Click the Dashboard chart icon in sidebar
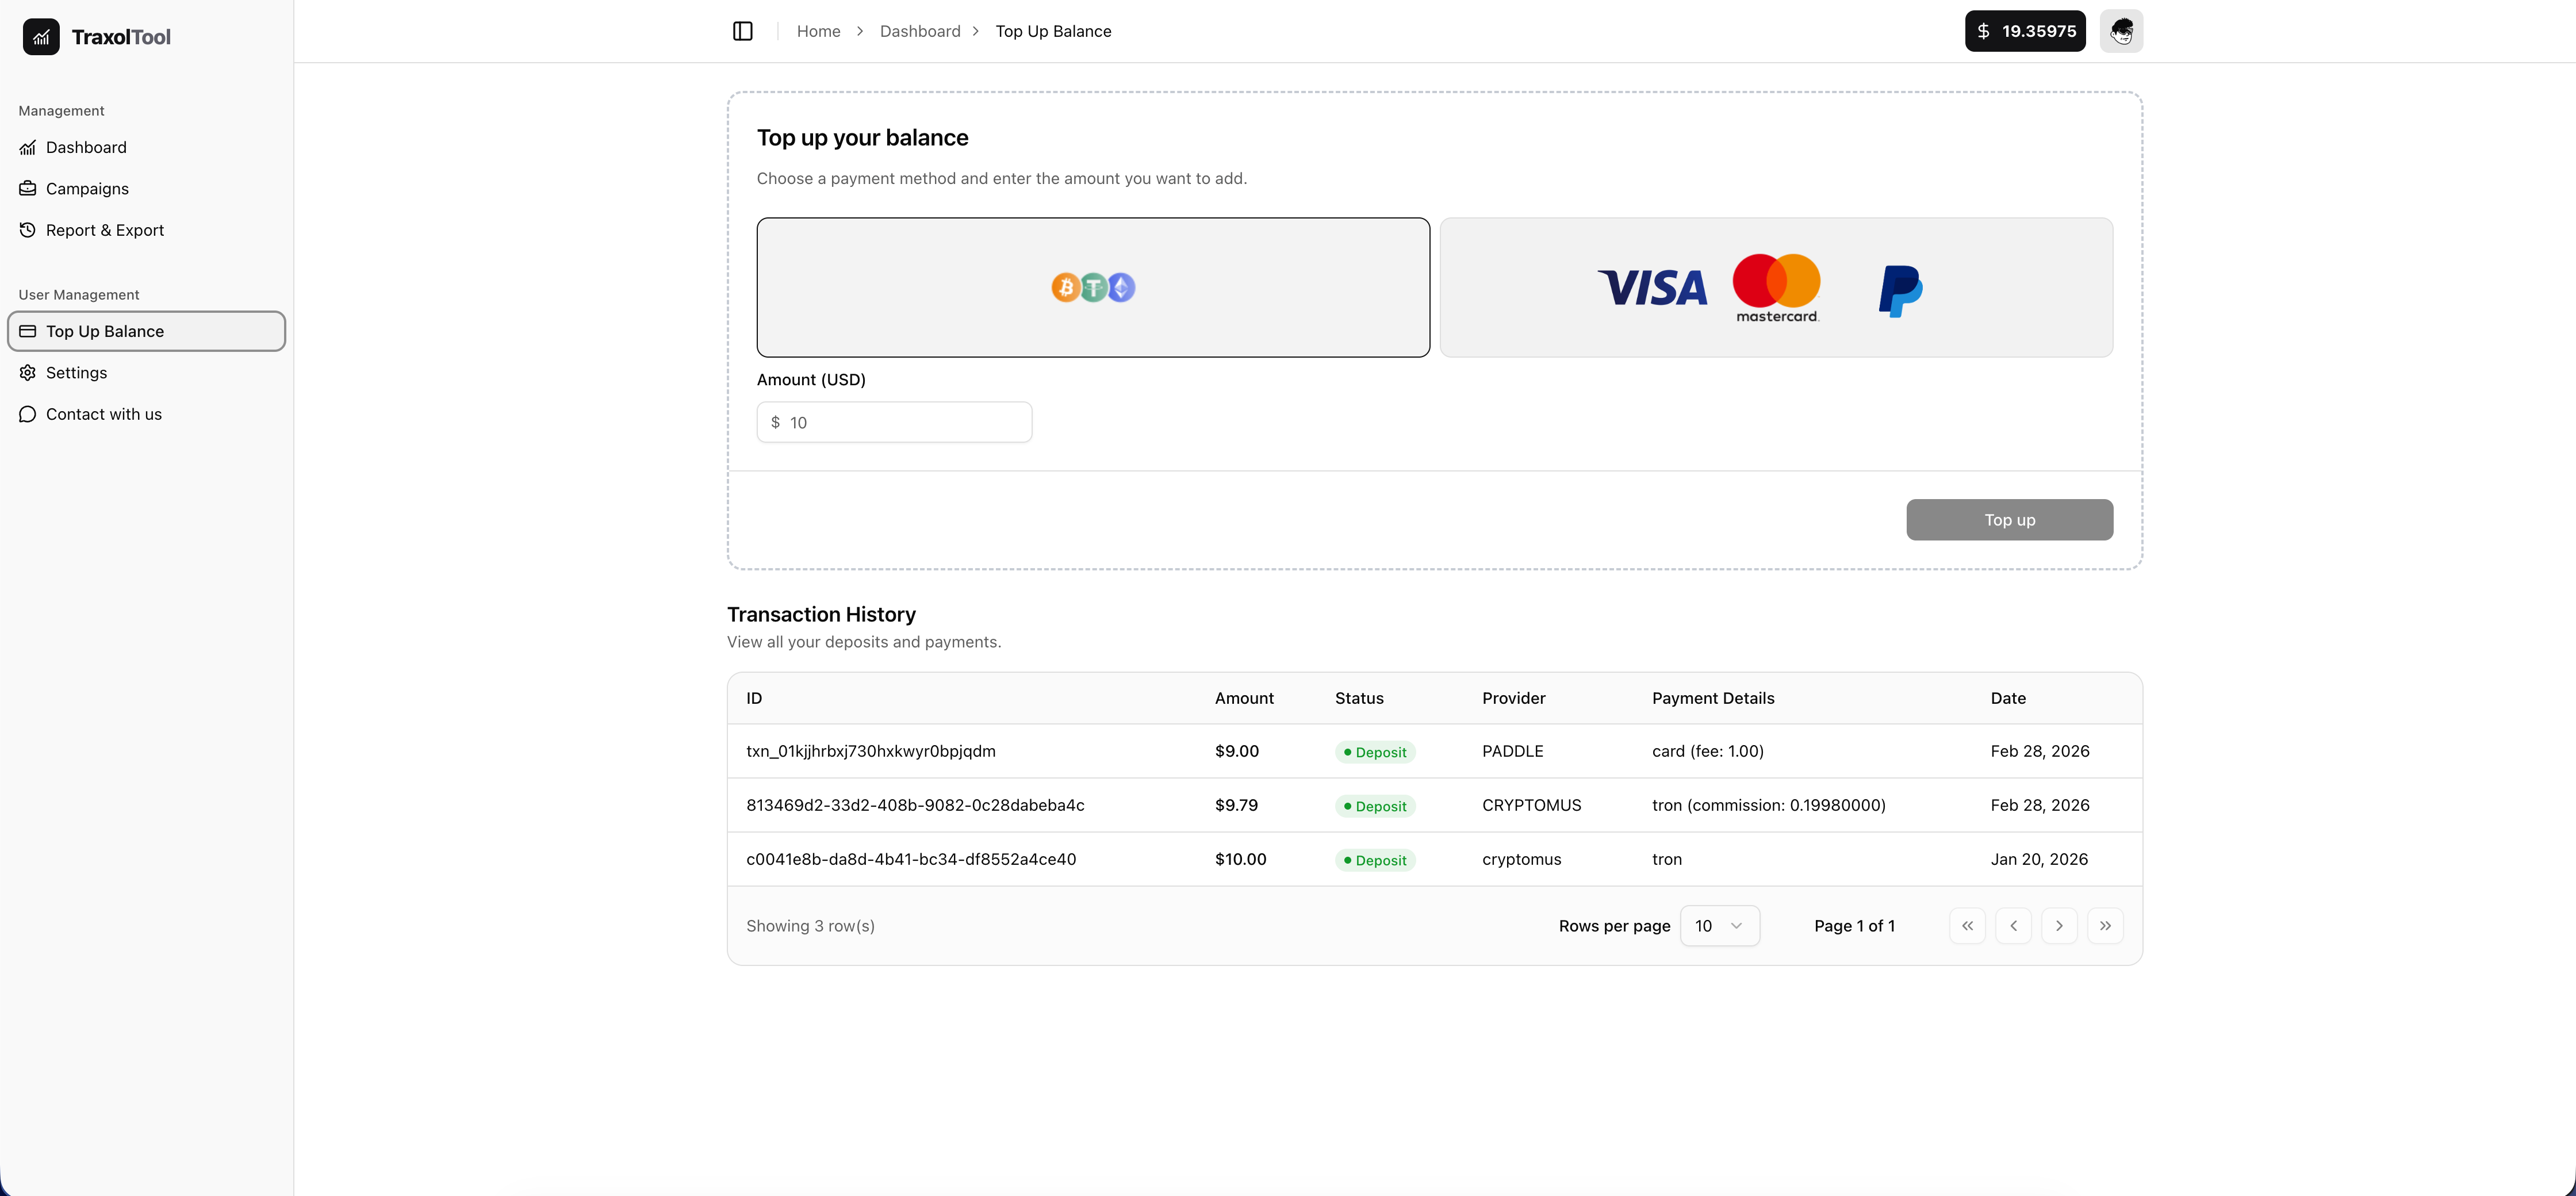2576x1196 pixels. (x=28, y=148)
